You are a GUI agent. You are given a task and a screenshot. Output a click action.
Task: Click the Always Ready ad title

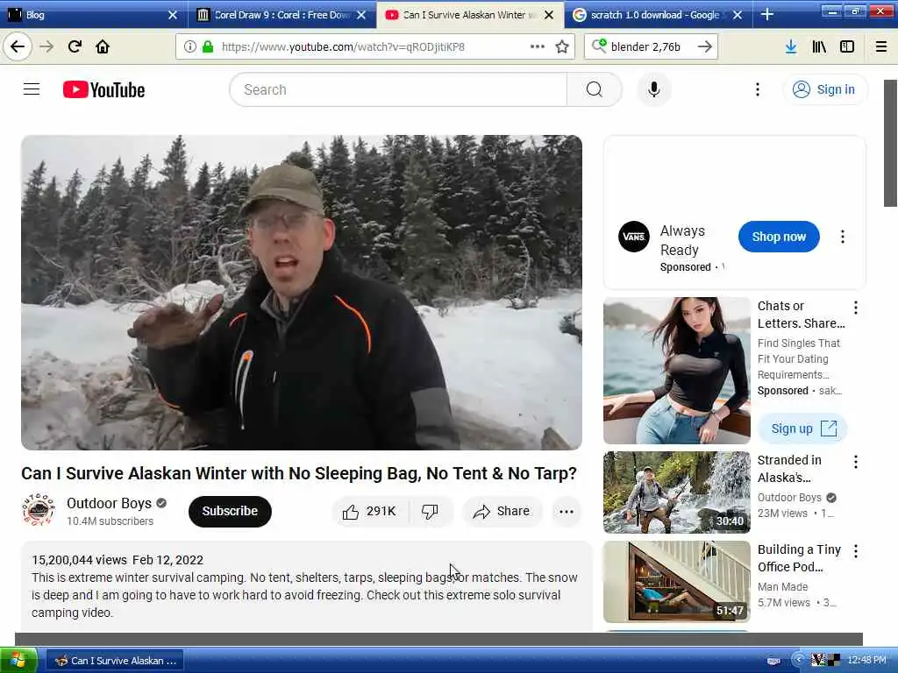(x=682, y=240)
